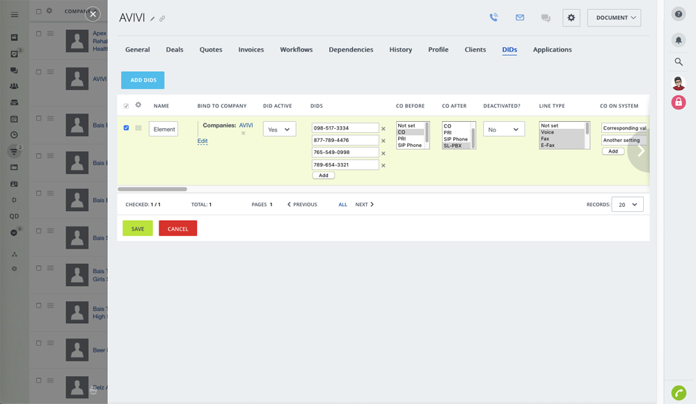Uncheck the Element row checkbox
Image resolution: width=696 pixels, height=404 pixels.
click(126, 128)
